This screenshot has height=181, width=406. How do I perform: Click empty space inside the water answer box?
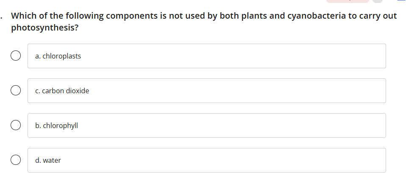(233, 160)
